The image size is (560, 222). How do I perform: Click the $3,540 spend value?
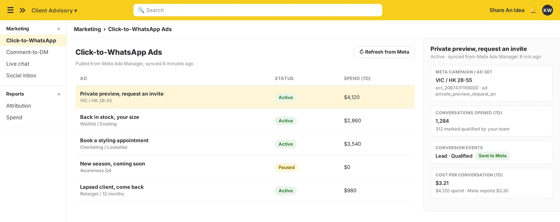click(352, 144)
